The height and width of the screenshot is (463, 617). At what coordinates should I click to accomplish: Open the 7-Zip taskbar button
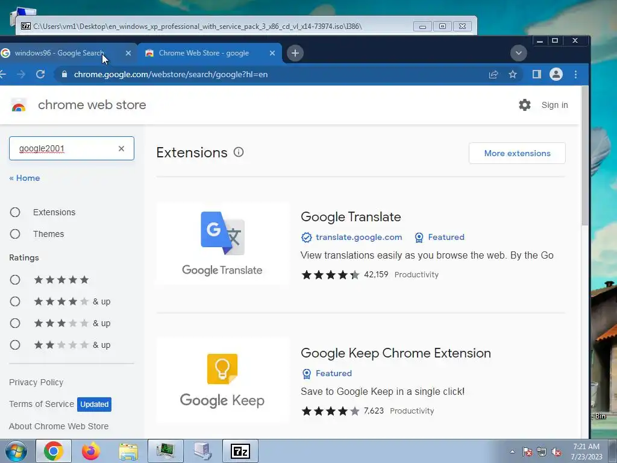(240, 451)
